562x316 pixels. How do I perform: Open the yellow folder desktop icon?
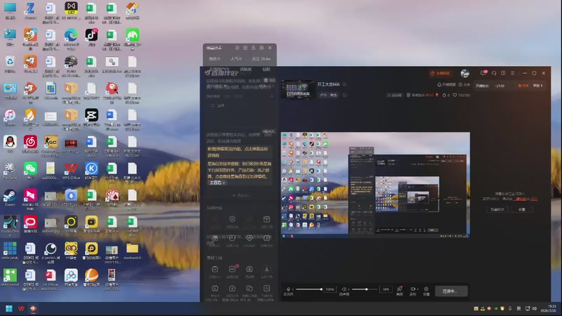(x=132, y=251)
